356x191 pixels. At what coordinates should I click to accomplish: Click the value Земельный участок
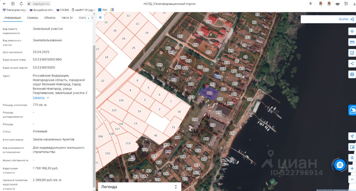48,29
